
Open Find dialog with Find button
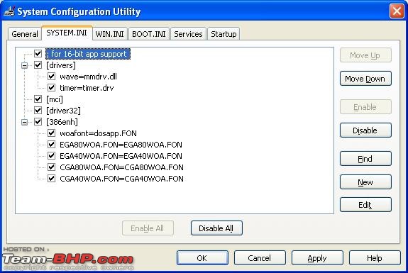[x=365, y=159]
